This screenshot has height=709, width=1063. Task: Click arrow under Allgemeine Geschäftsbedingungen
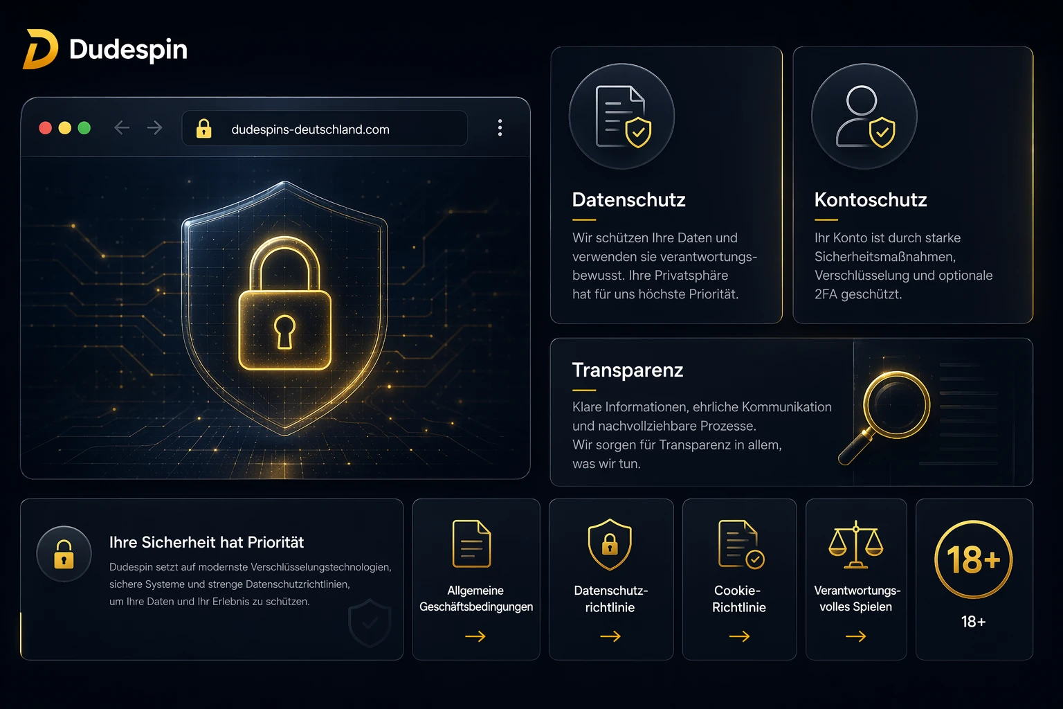point(475,636)
